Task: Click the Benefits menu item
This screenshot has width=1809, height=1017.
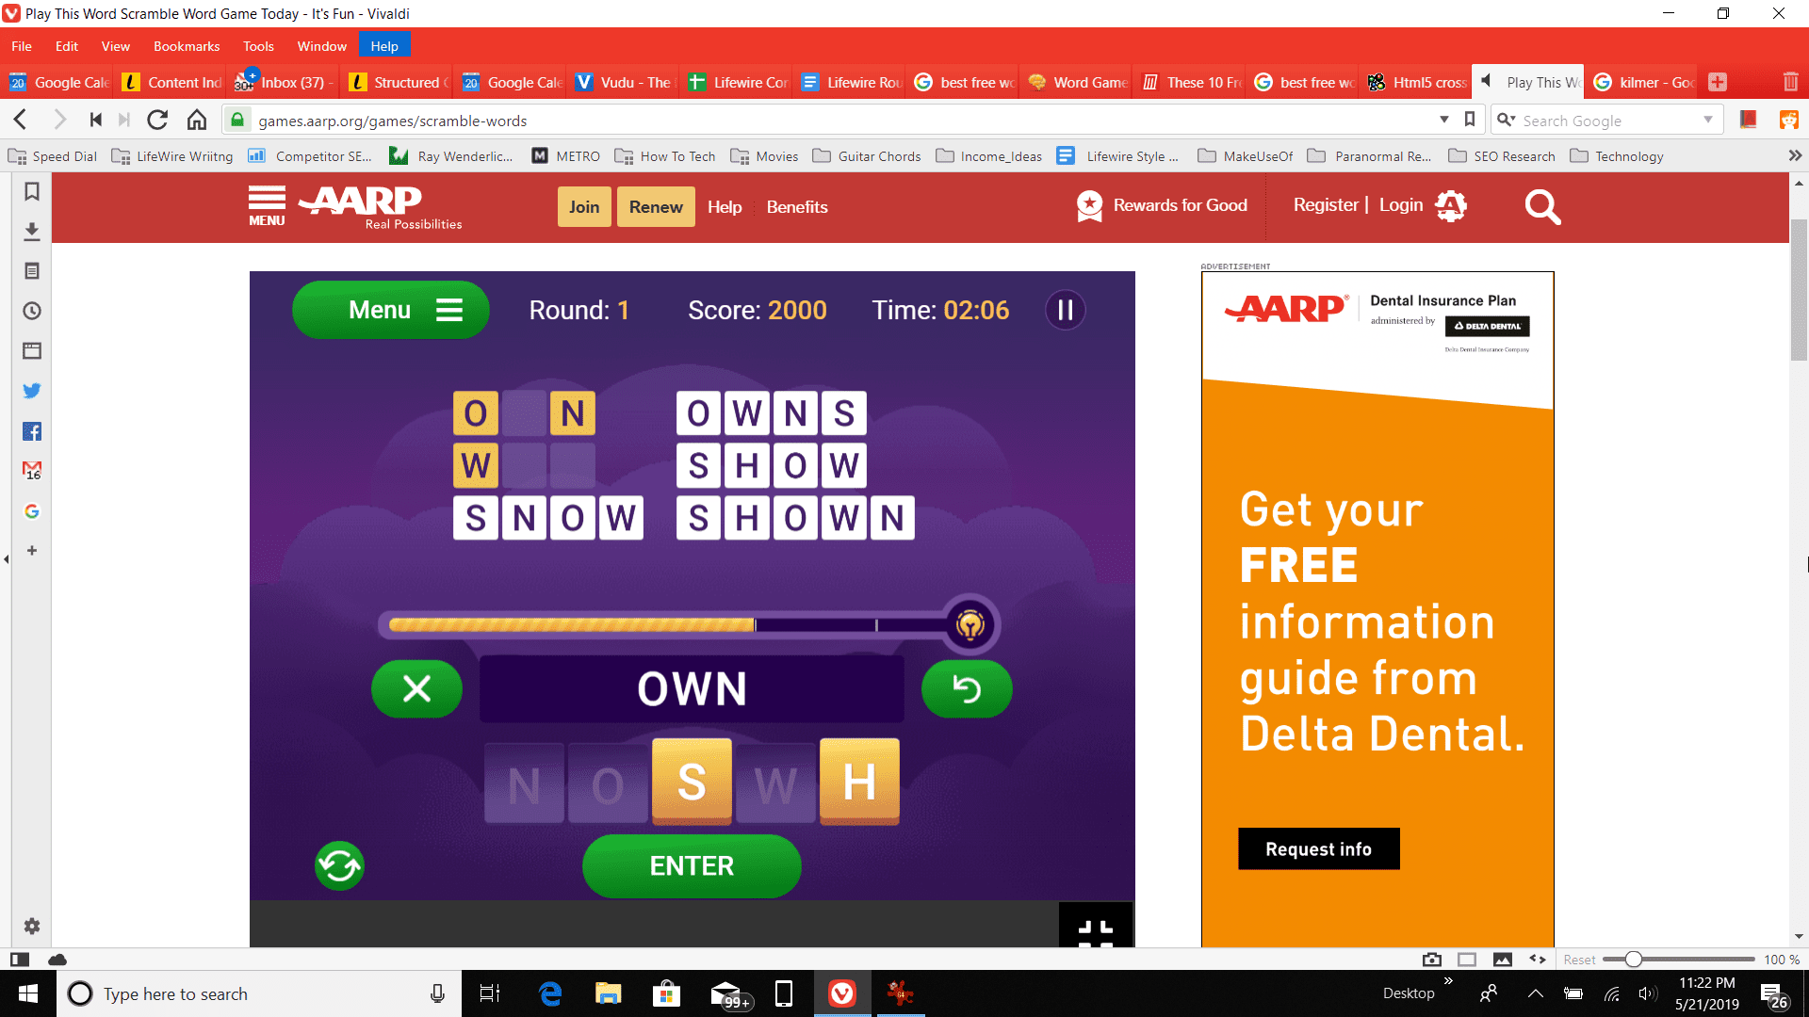Action: (x=796, y=206)
